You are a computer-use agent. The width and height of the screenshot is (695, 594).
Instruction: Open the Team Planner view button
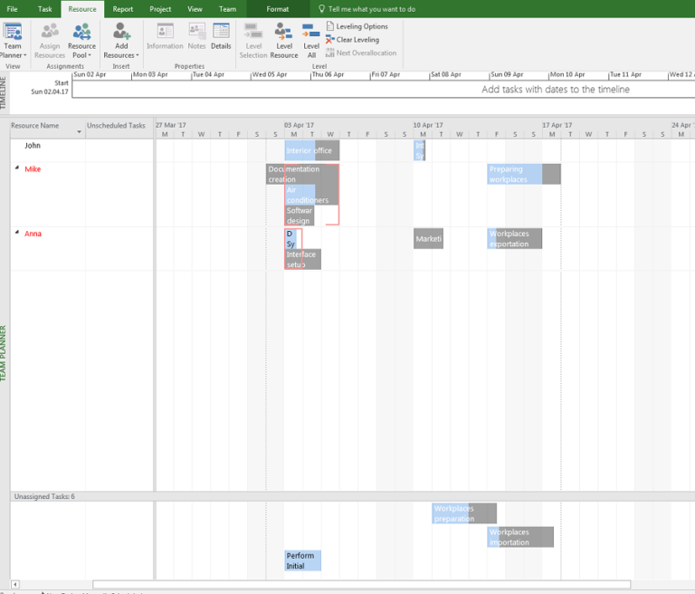(13, 39)
